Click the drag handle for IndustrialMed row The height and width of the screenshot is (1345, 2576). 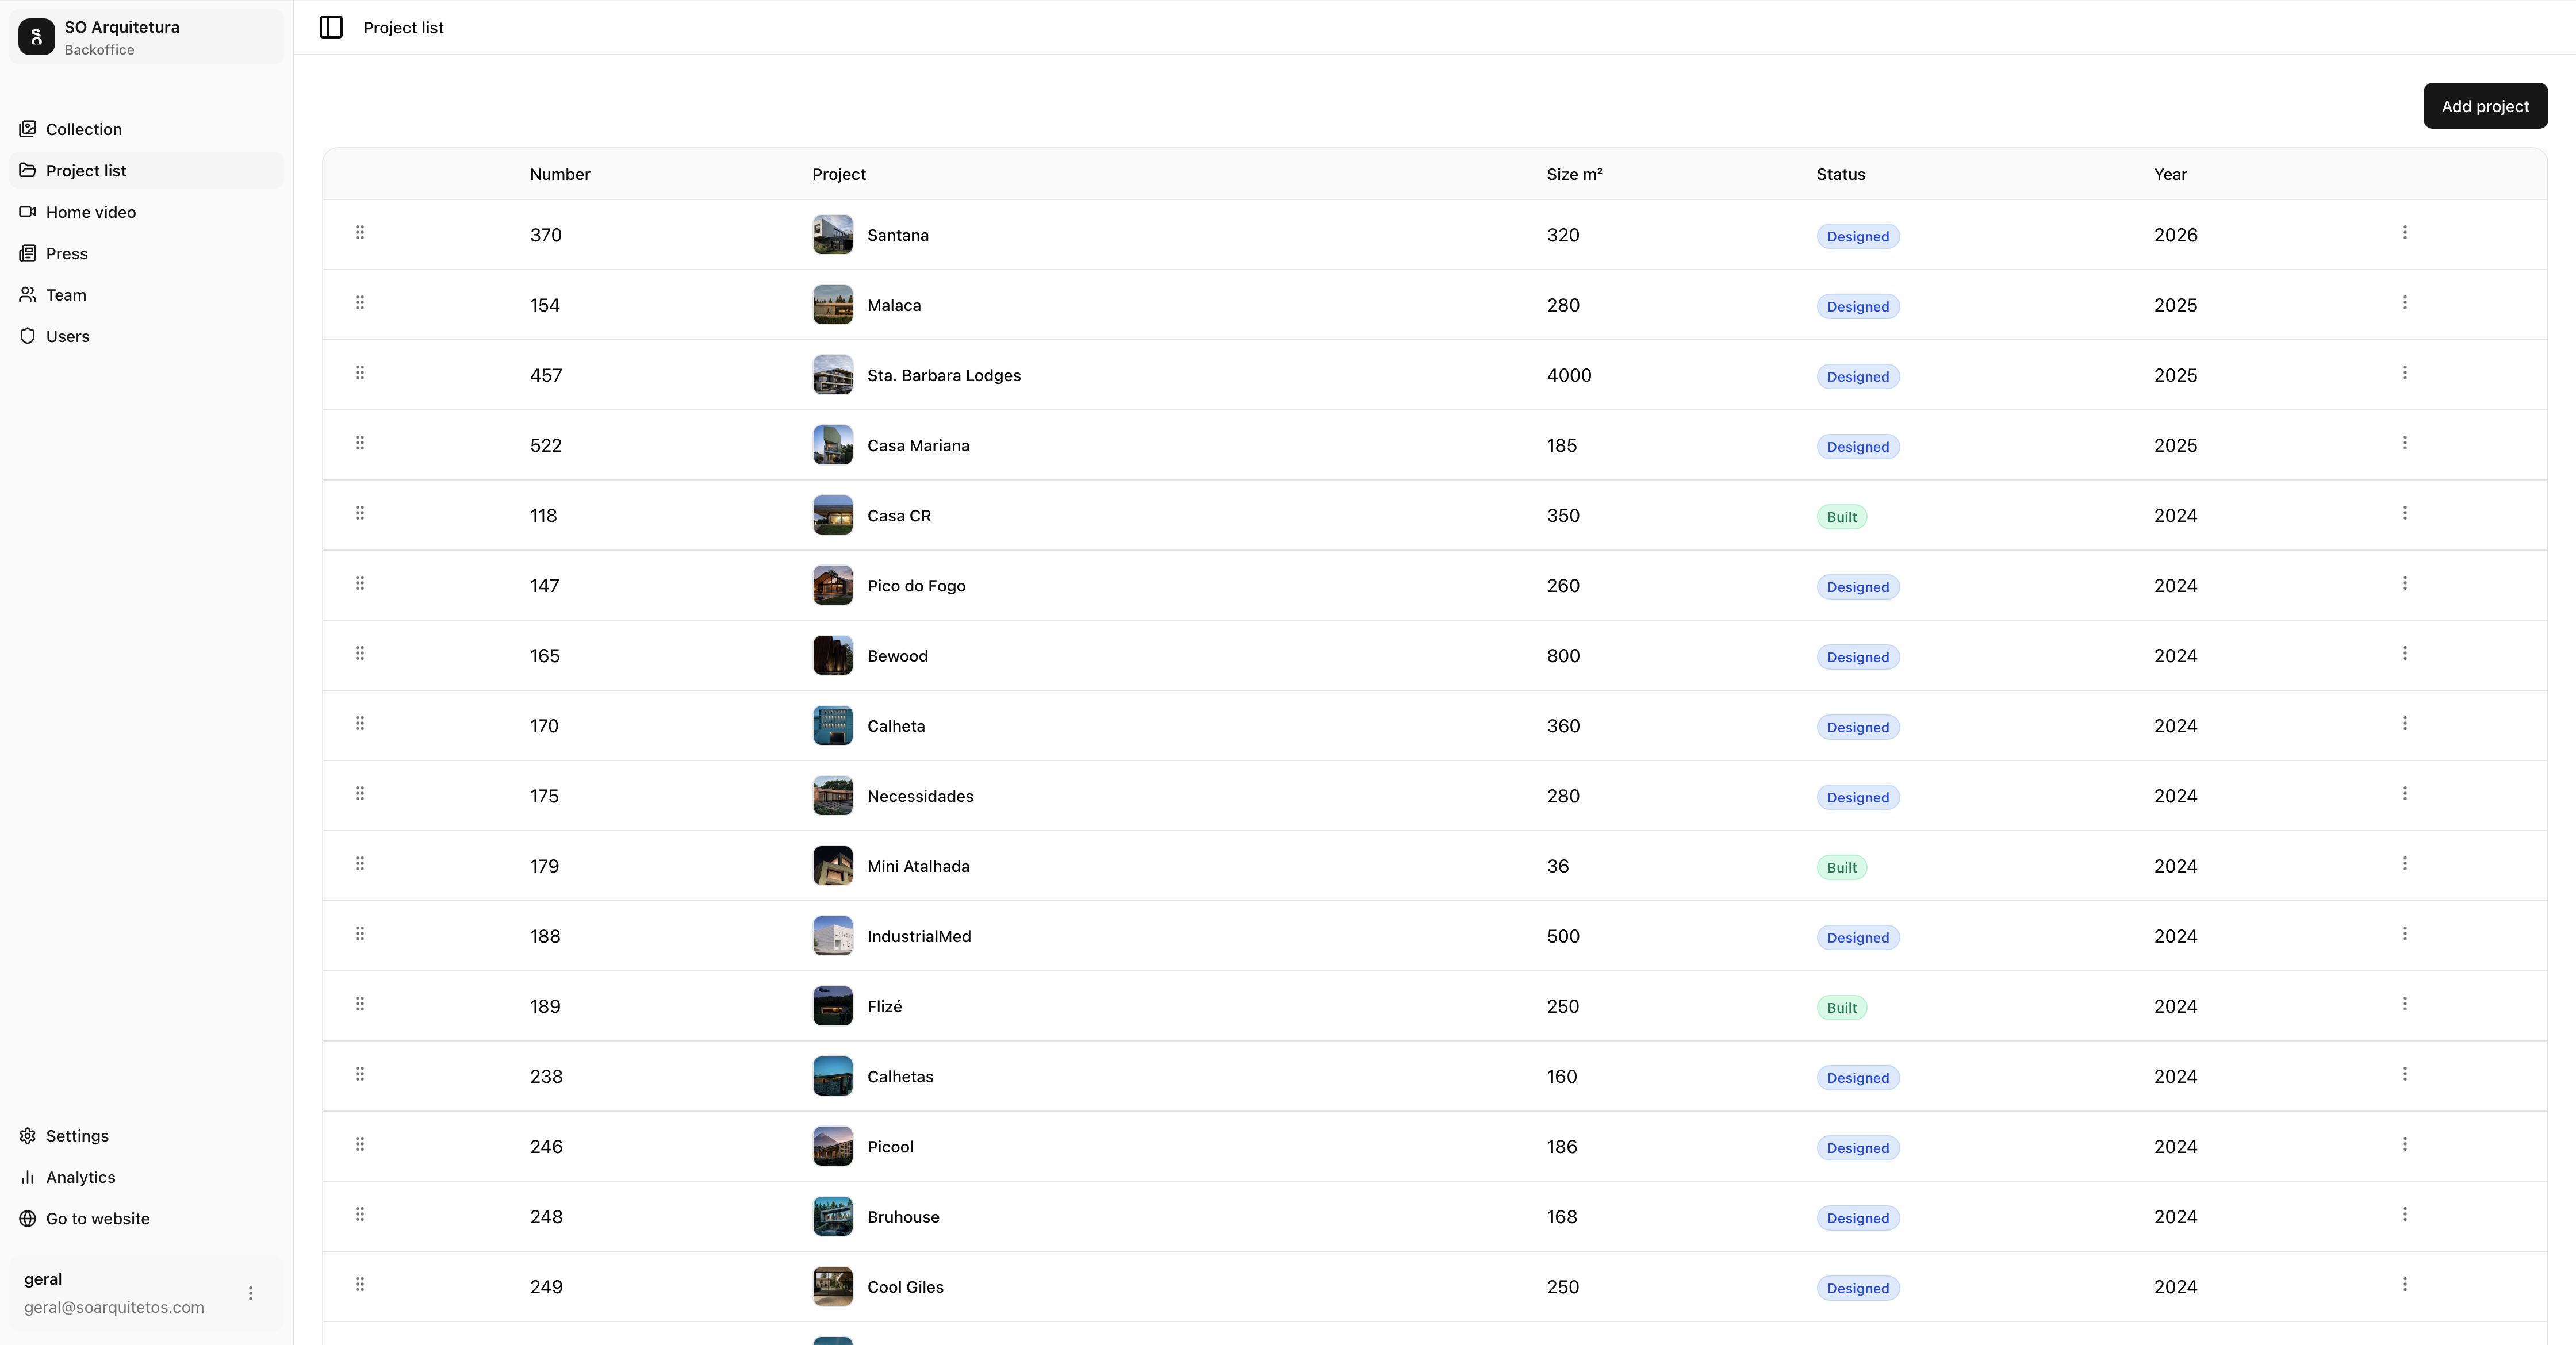point(360,933)
